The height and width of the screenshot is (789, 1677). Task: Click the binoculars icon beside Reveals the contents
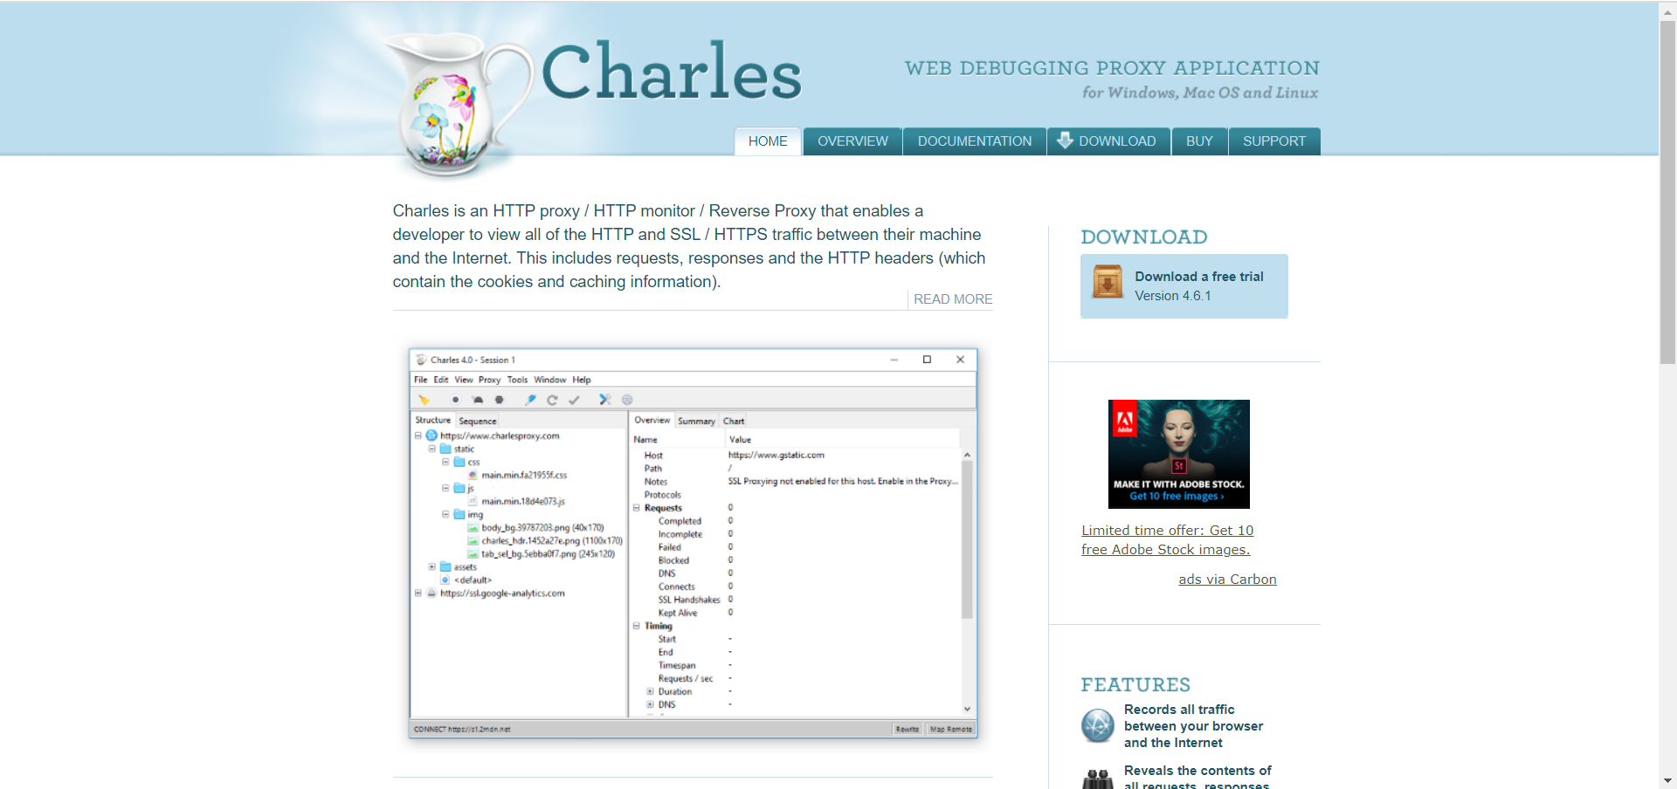(x=1098, y=779)
